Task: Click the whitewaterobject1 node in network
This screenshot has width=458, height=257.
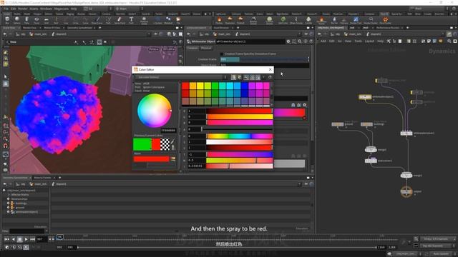Action: pos(365,97)
